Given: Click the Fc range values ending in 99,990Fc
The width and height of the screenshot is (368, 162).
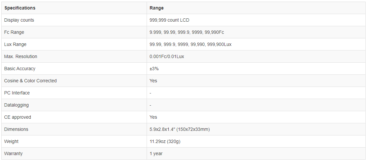Looking at the screenshot, I should point(187,32).
